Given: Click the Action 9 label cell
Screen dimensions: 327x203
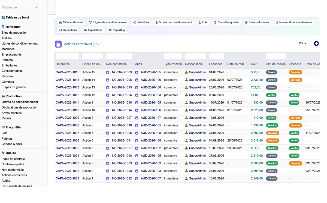Looking at the screenshot, I should [x=88, y=118].
